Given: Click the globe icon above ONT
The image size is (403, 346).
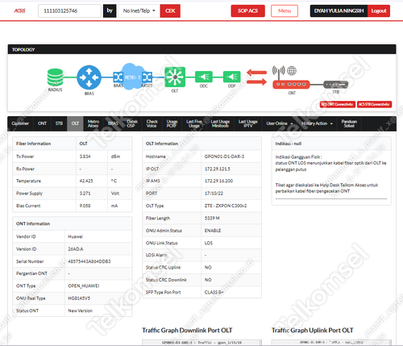Looking at the screenshot, I should [x=292, y=71].
